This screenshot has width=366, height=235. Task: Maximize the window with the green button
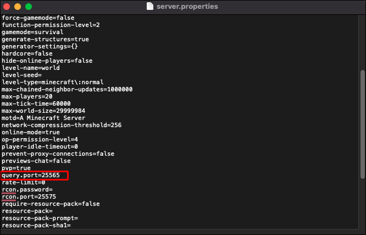29,7
